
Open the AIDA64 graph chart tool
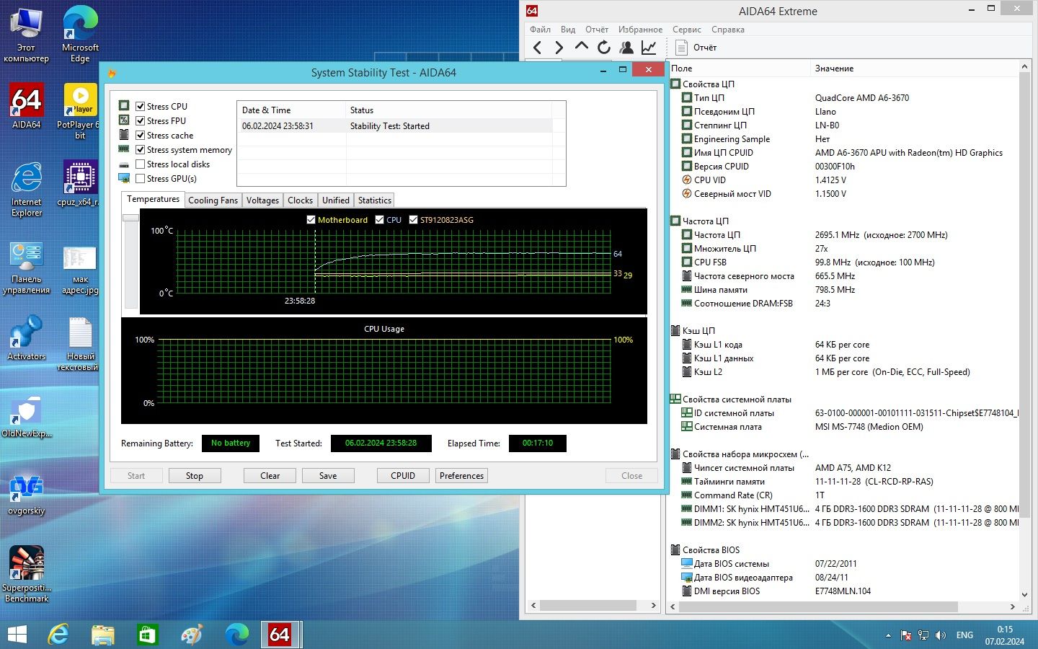649,48
